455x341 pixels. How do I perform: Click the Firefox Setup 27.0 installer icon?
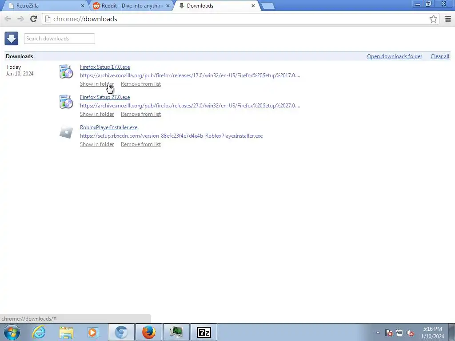point(66,102)
